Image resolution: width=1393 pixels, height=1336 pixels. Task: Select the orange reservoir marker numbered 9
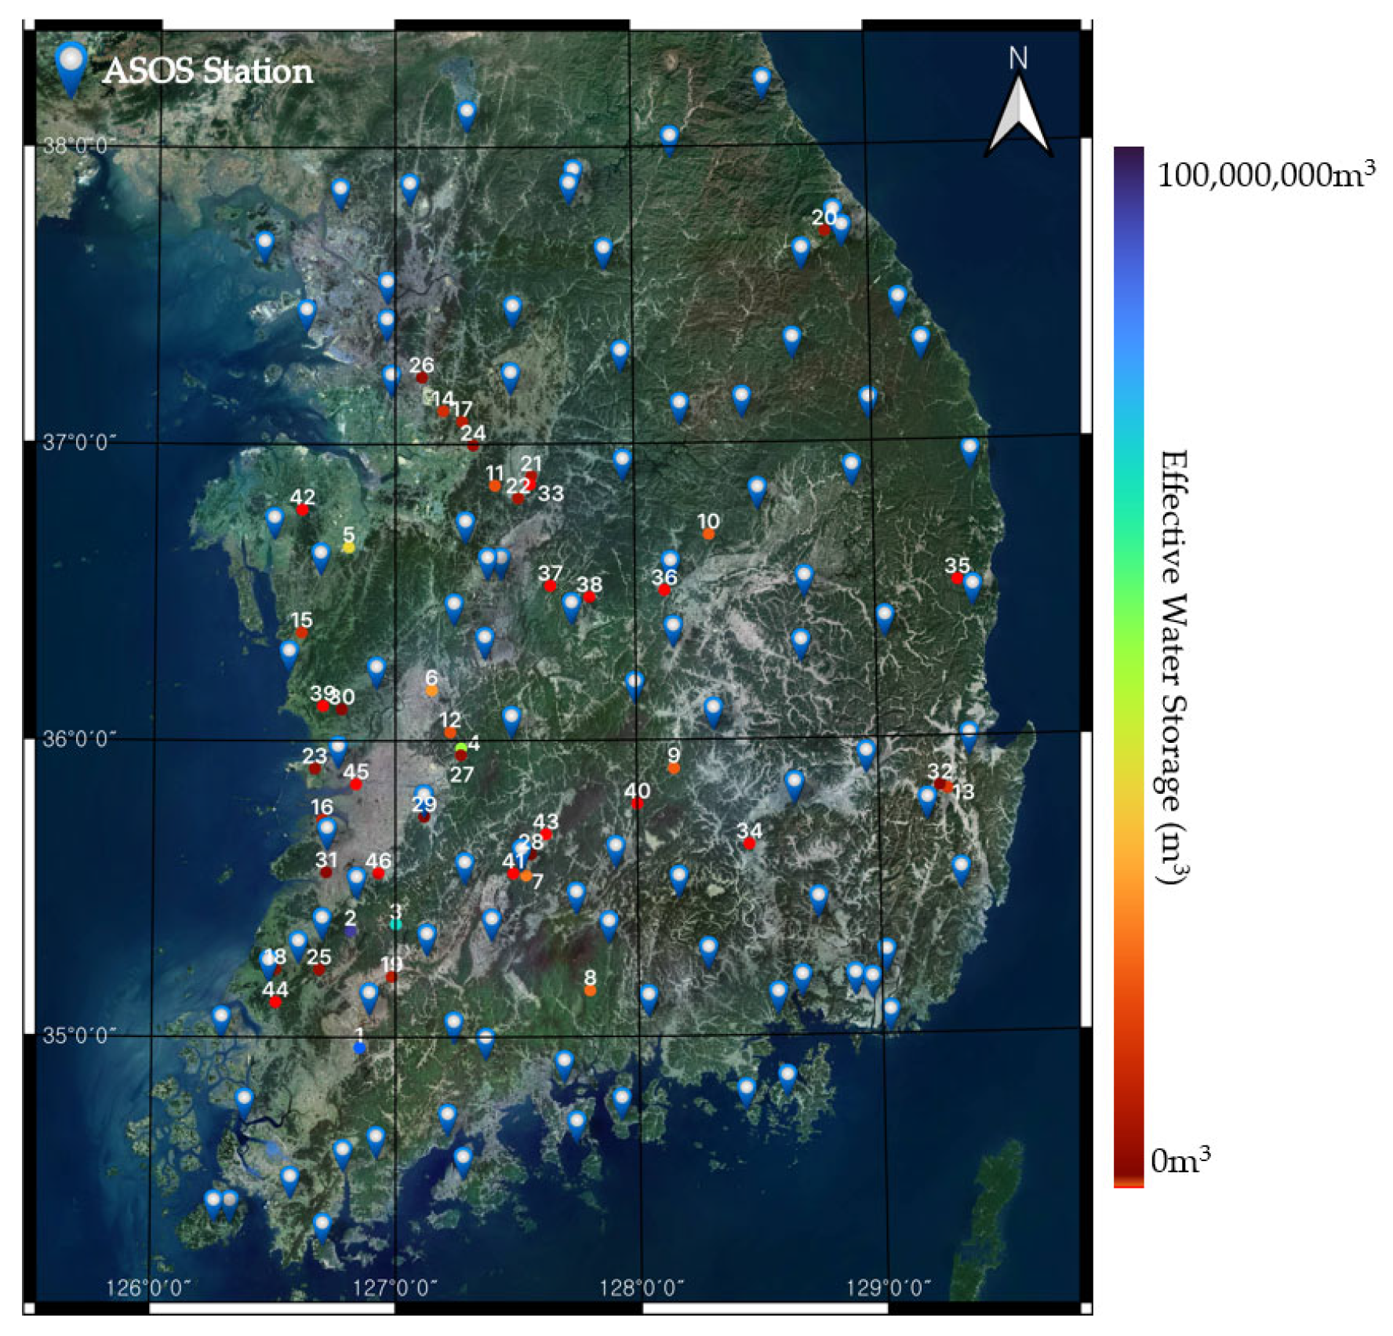coord(674,769)
